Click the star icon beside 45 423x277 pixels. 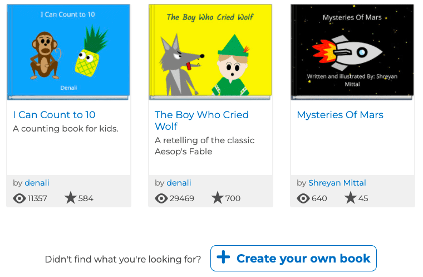[x=350, y=198]
